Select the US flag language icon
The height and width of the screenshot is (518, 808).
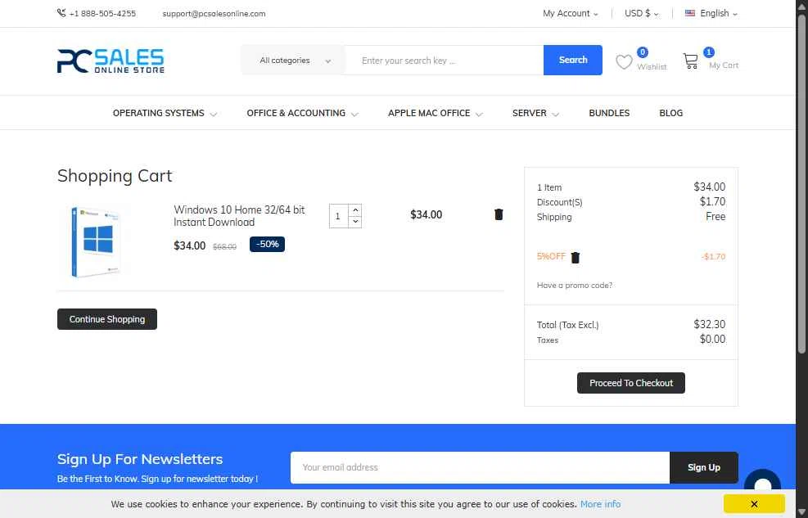point(690,13)
